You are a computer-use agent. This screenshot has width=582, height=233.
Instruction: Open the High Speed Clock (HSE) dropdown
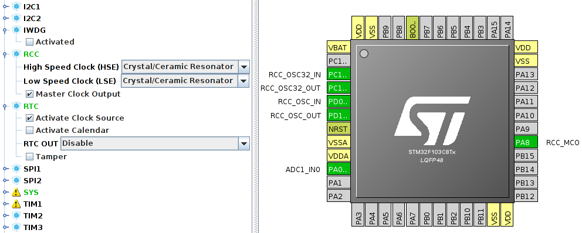[244, 67]
